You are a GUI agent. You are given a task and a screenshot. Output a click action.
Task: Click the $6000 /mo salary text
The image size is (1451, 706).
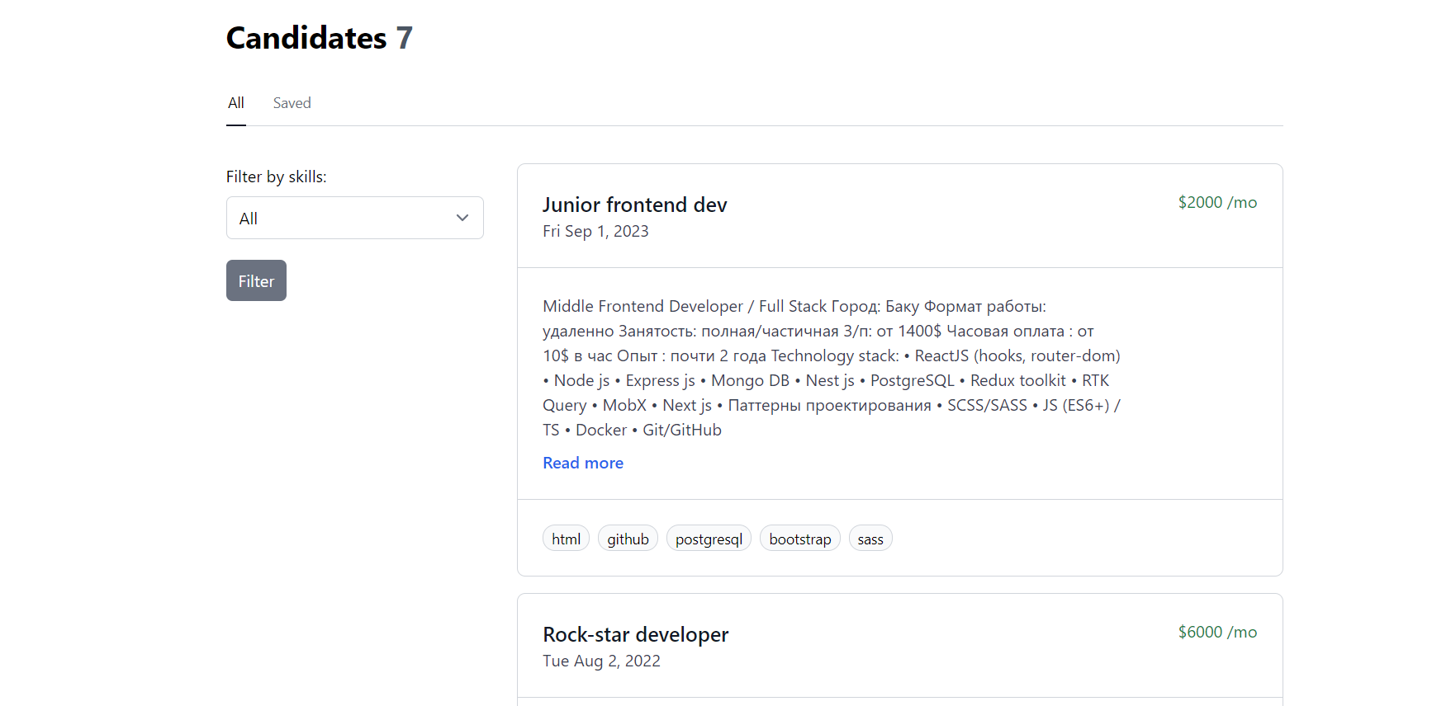[x=1217, y=632]
